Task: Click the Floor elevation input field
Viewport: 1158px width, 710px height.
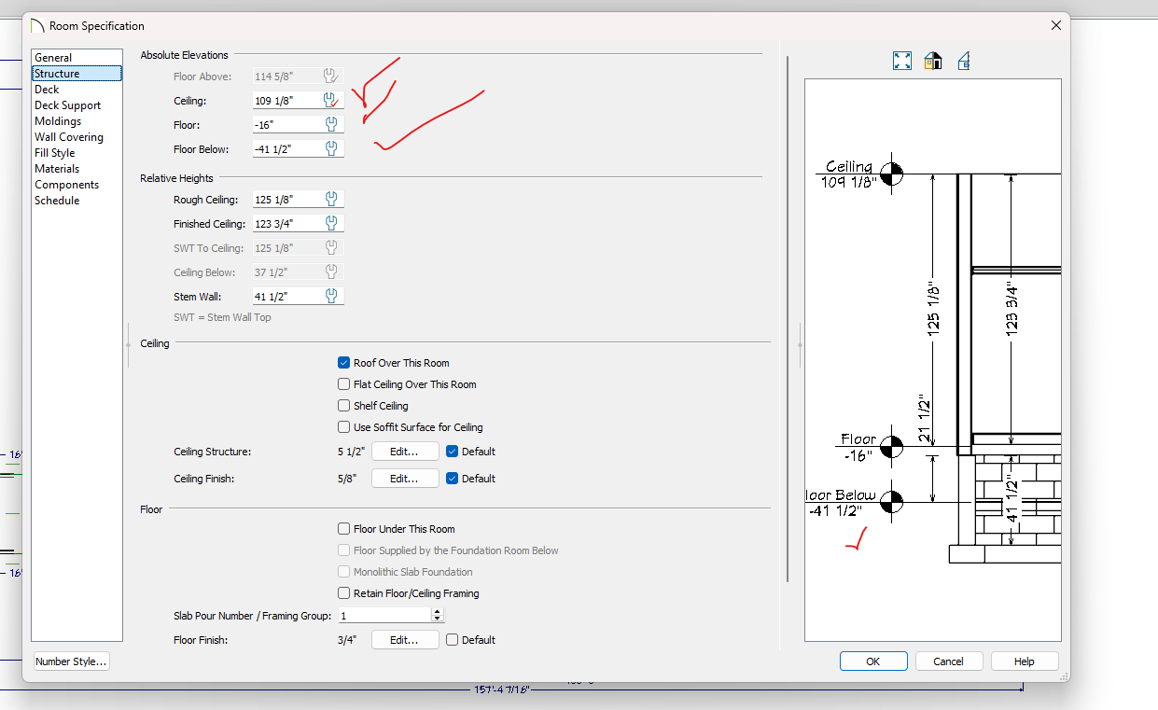Action: point(286,124)
